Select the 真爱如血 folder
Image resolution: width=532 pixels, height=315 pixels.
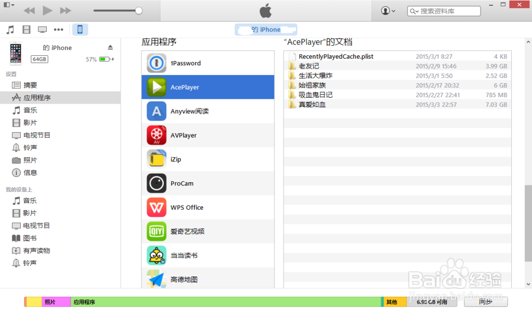point(397,105)
